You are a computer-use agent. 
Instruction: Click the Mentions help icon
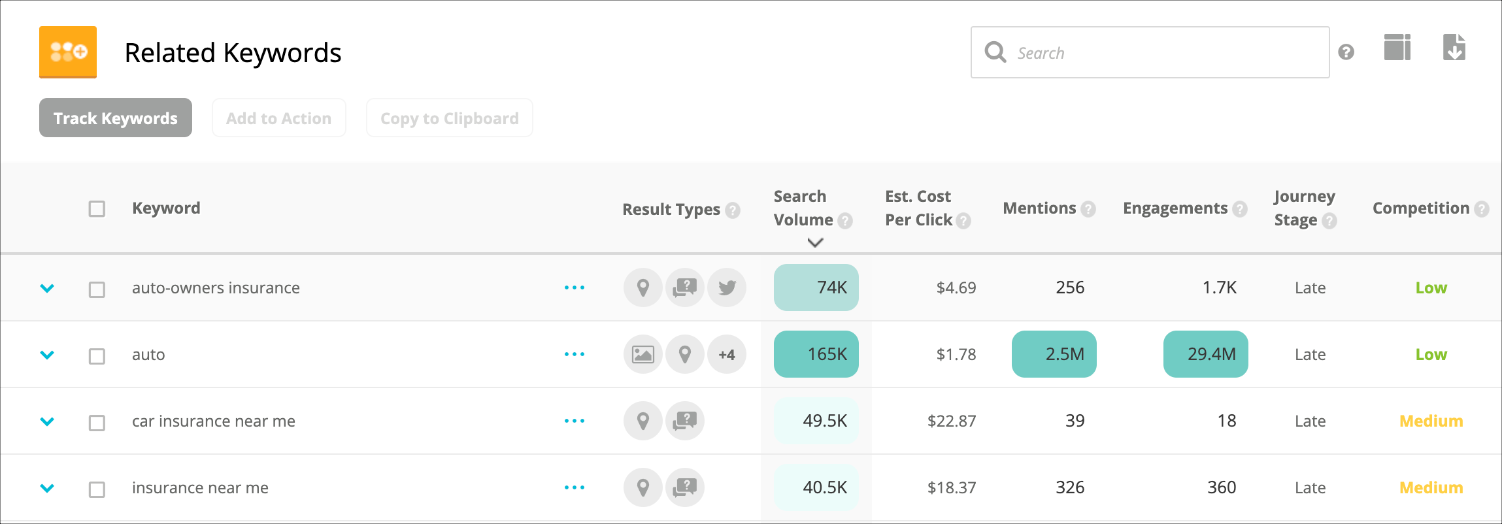coord(1088,209)
